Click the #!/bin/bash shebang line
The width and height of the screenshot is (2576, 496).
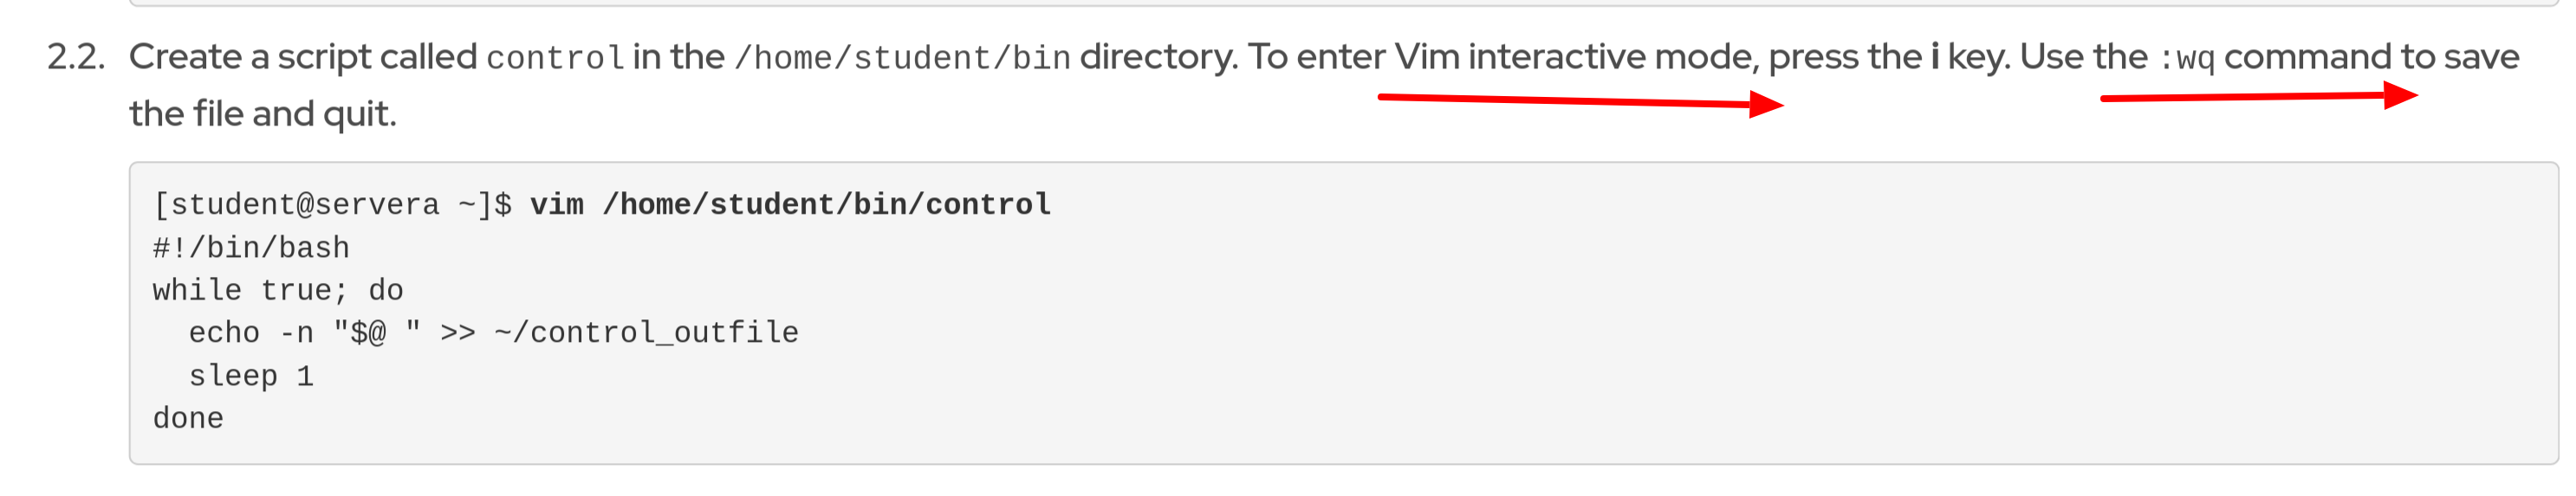point(251,248)
